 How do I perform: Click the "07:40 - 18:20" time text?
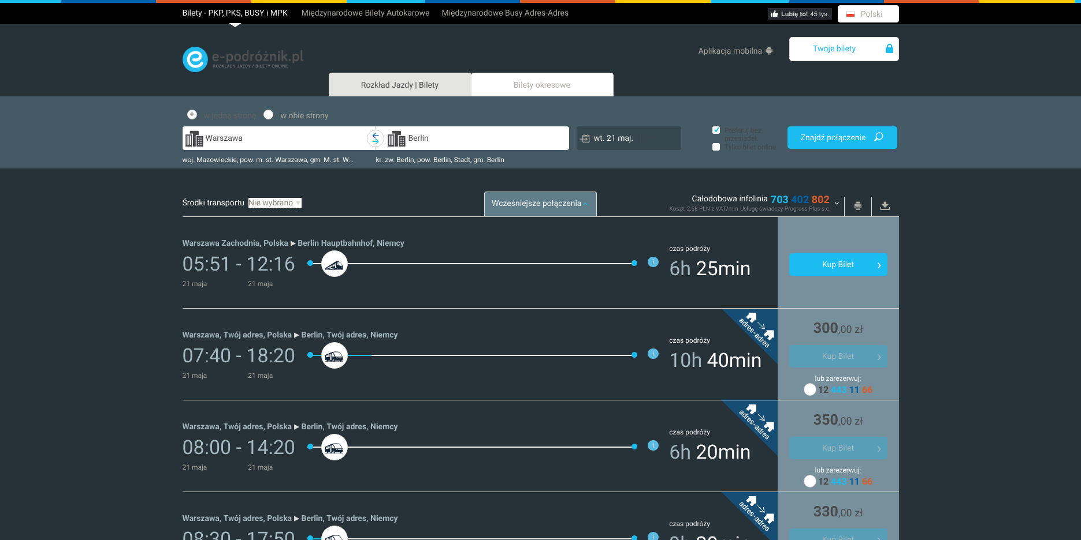tap(239, 356)
